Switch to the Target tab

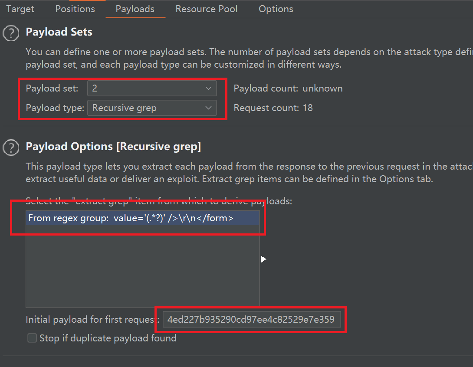tap(20, 9)
